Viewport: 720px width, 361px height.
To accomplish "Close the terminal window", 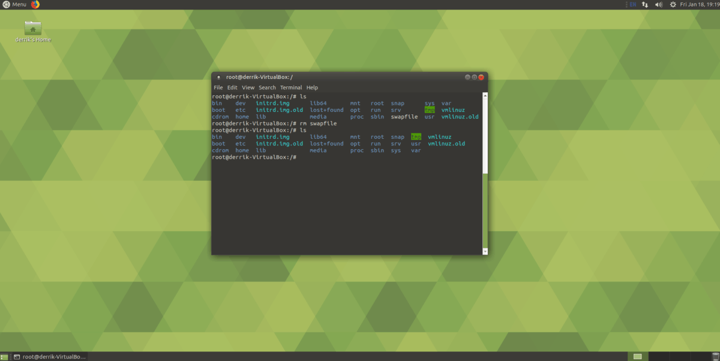I will tap(481, 77).
